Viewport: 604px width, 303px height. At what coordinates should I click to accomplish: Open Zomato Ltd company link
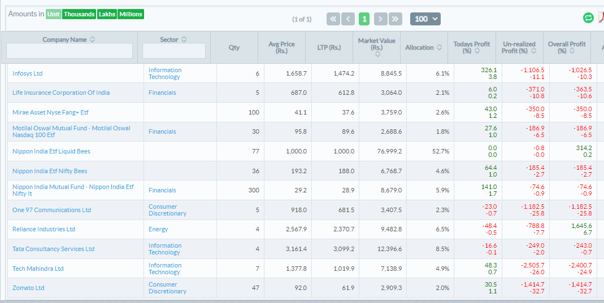click(28, 288)
